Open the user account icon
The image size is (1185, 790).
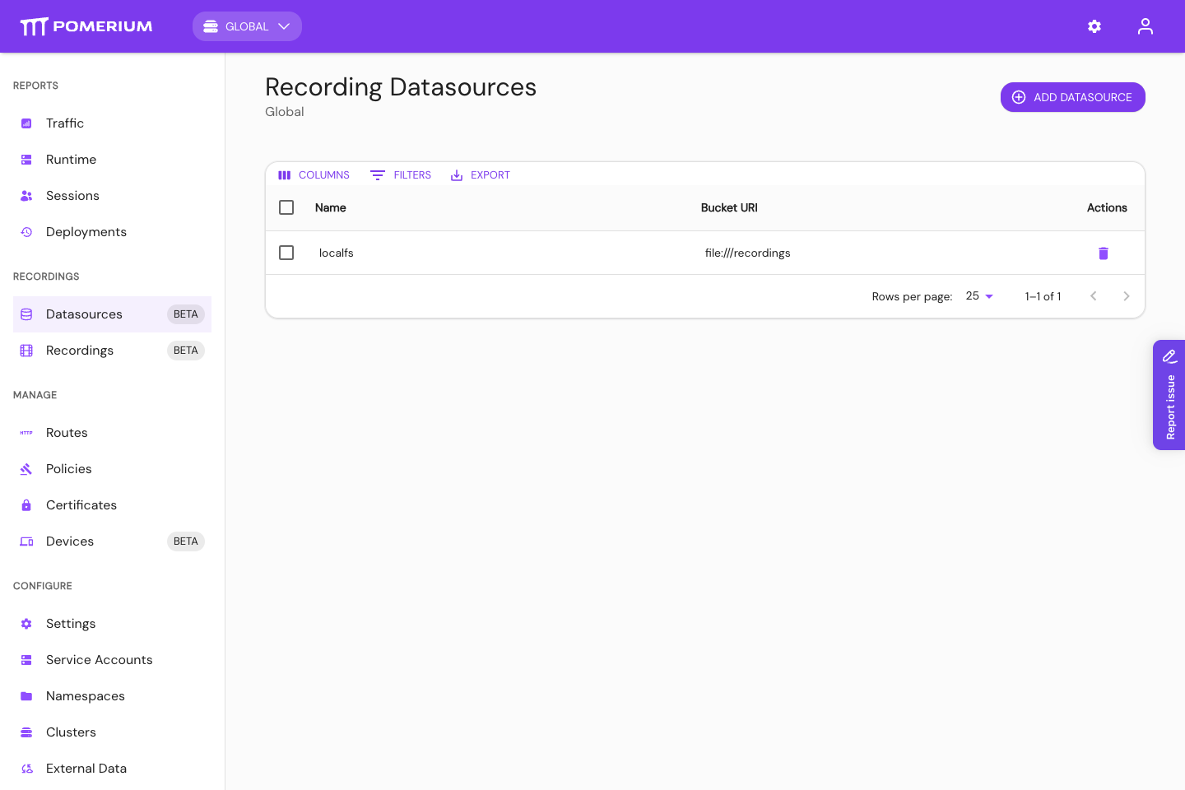click(x=1145, y=26)
